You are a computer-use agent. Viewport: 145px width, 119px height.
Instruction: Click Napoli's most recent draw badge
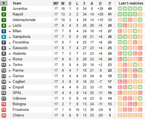point(140,14)
